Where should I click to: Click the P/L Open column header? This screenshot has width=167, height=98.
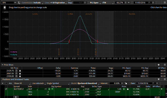coord(126,68)
